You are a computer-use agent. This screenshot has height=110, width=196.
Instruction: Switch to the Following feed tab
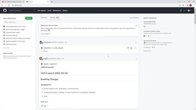point(43,18)
